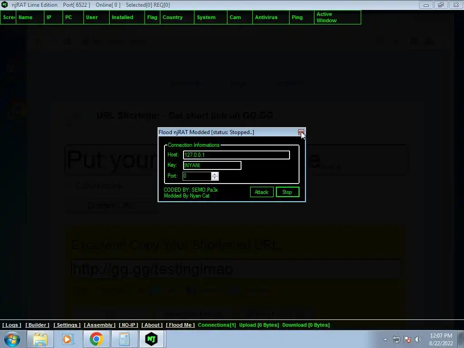
Task: Click the Flood Me menu item
Action: click(180, 325)
